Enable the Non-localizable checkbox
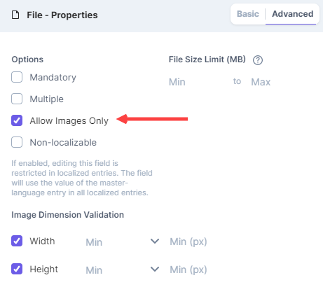Image resolution: width=323 pixels, height=294 pixels. (x=17, y=142)
